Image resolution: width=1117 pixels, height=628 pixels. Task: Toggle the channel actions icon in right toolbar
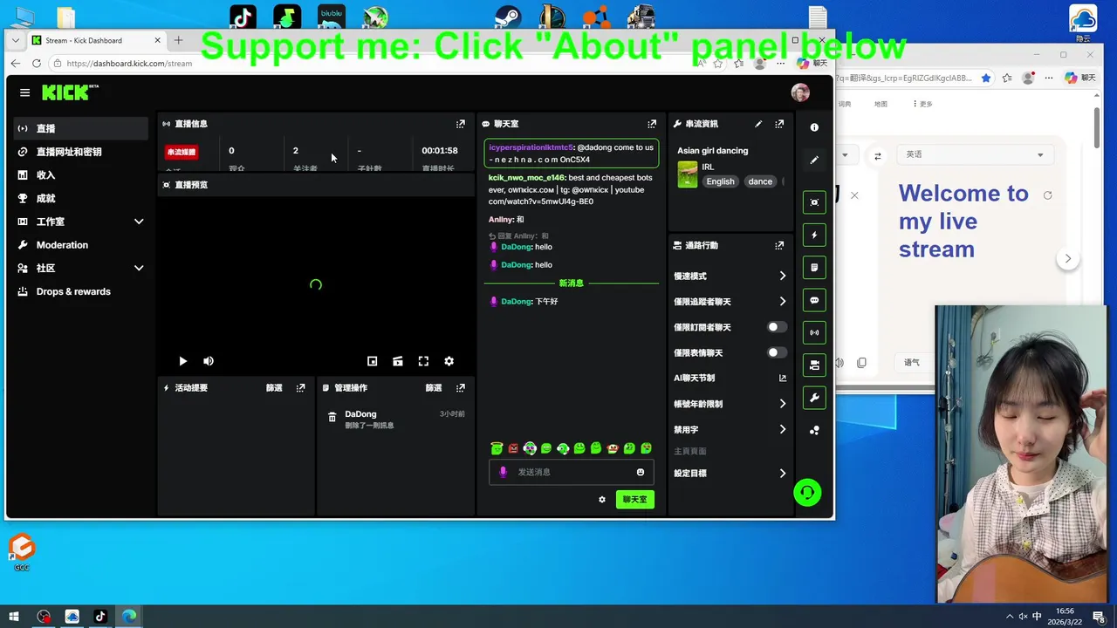(x=814, y=365)
